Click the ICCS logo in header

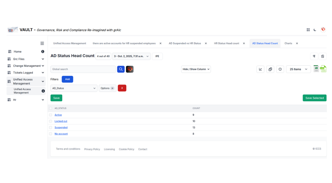pyautogui.click(x=12, y=30)
